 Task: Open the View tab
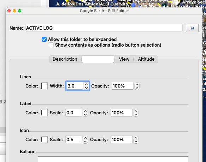click(x=124, y=59)
